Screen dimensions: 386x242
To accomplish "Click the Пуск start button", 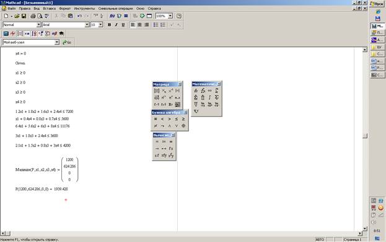I will pyautogui.click(x=377, y=4).
